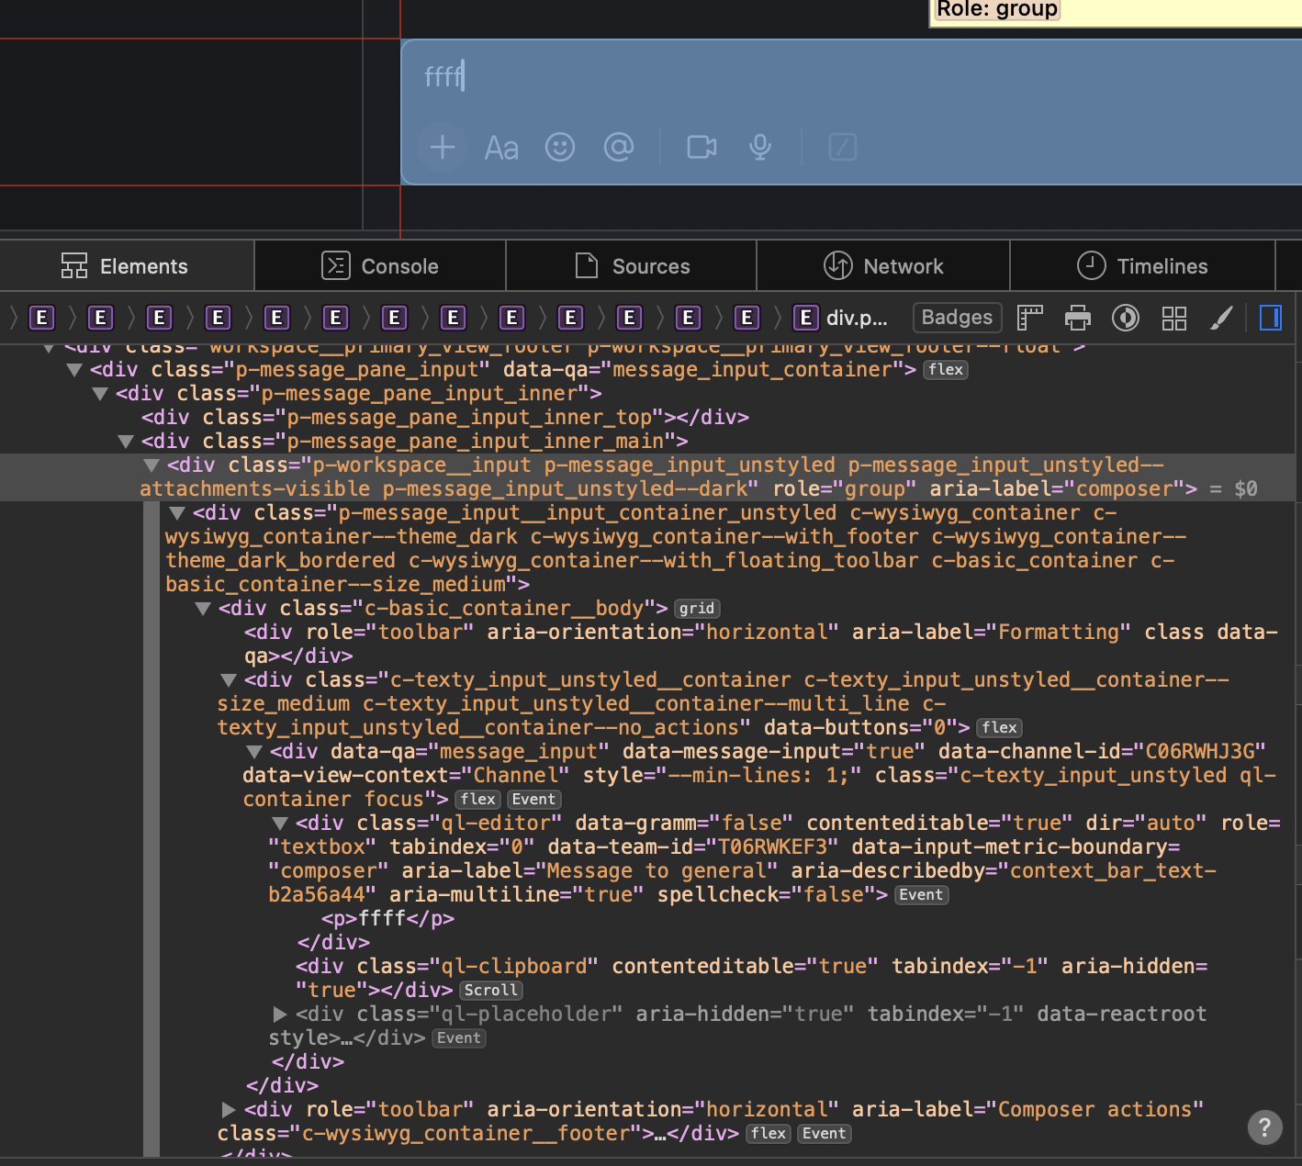
Task: Open the Console tab
Action: pyautogui.click(x=380, y=266)
